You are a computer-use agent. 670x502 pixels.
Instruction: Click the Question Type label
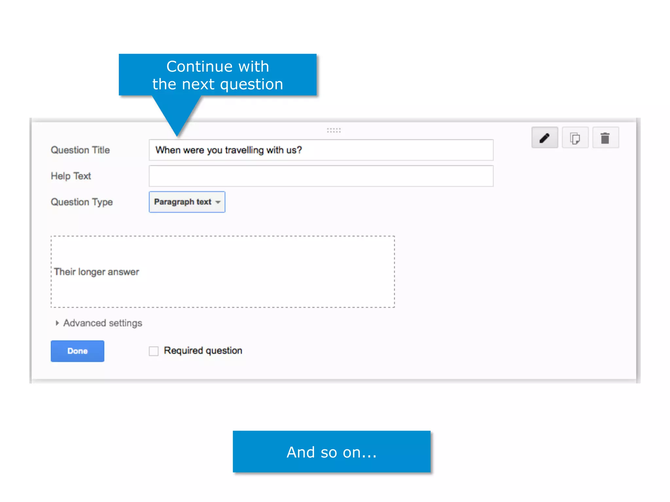pos(81,202)
